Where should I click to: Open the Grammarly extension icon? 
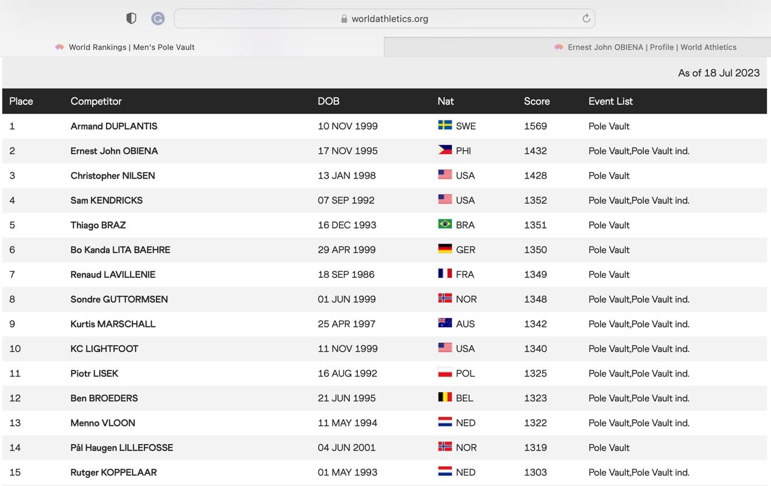(x=157, y=18)
